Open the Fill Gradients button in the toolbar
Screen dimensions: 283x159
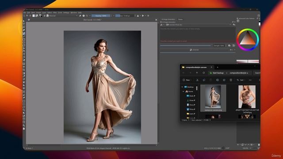[x=34, y=16]
